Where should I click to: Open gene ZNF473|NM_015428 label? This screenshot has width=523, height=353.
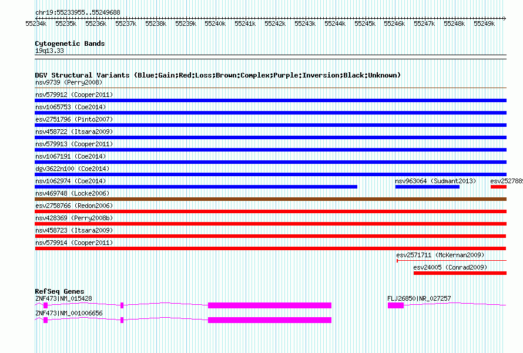(63, 298)
